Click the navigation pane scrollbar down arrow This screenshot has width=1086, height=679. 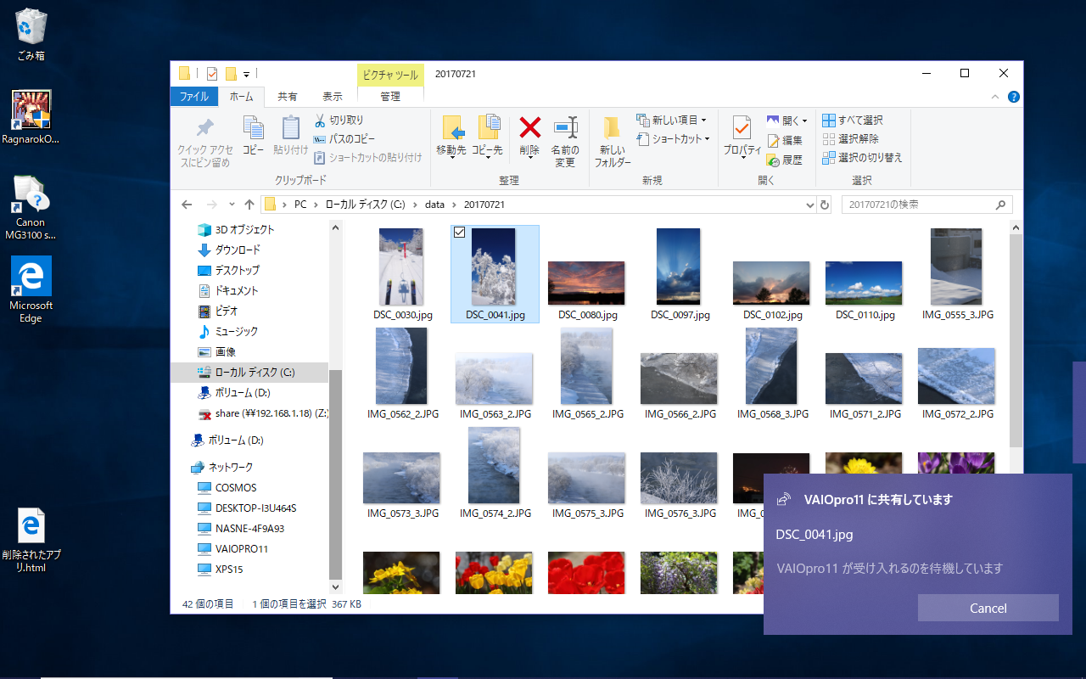click(335, 586)
